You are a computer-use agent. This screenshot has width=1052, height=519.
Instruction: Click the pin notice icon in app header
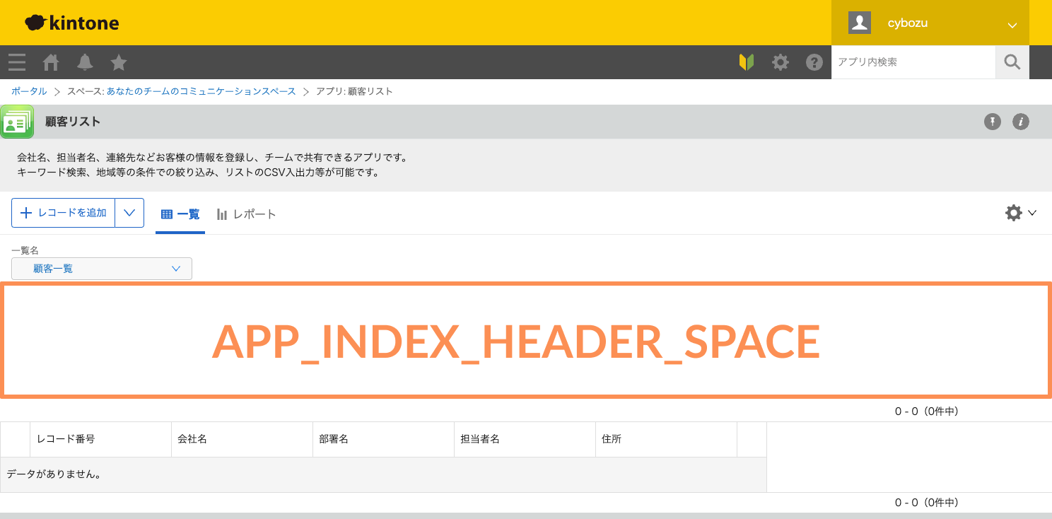(993, 122)
